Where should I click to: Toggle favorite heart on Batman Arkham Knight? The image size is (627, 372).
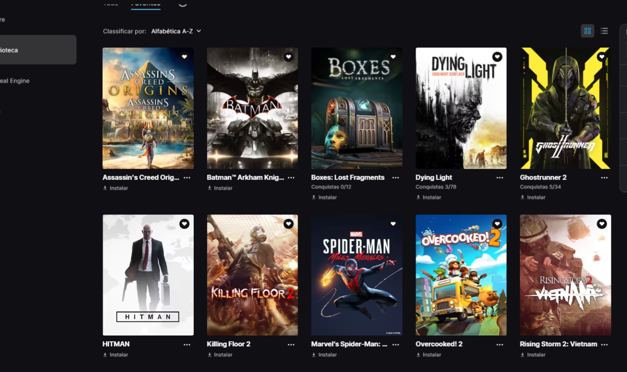click(x=288, y=57)
